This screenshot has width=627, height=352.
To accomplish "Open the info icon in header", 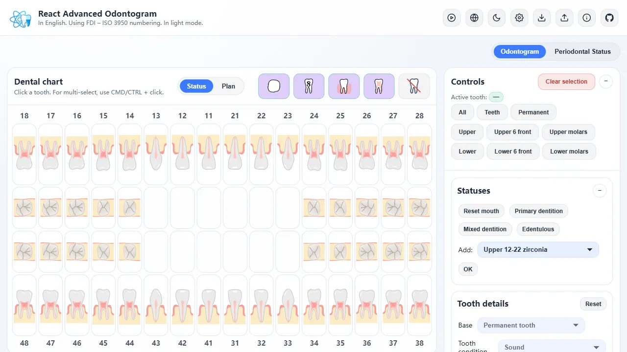I will 587,18.
